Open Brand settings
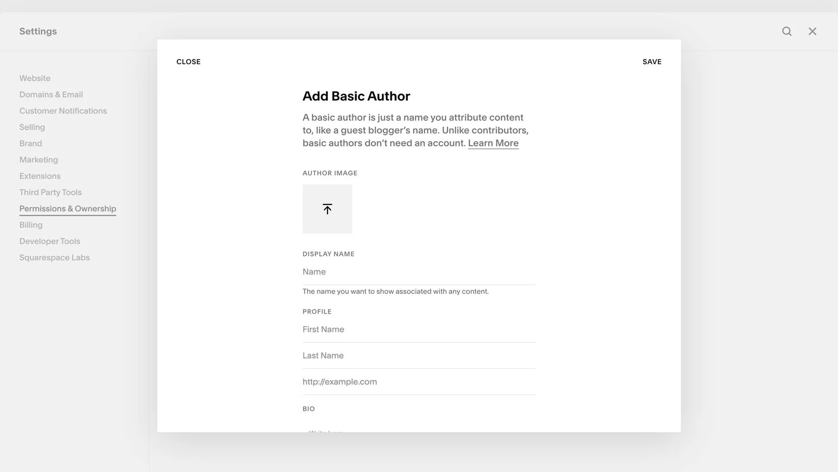838x472 pixels. 31,144
